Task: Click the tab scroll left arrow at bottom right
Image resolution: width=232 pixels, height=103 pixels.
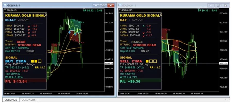Action: coord(225,100)
